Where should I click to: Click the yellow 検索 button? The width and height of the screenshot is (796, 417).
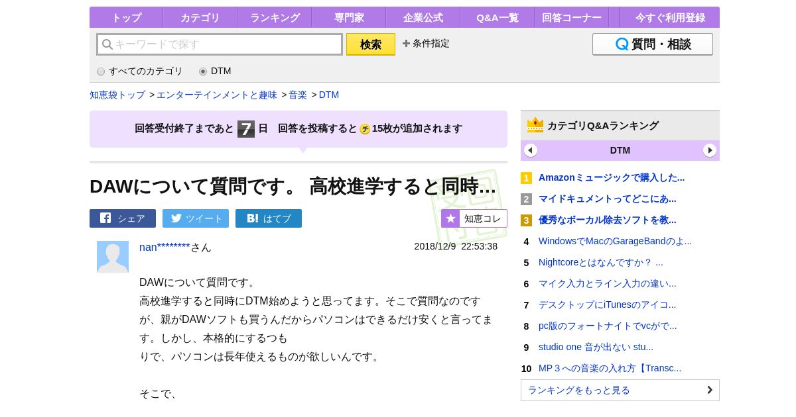pos(371,44)
